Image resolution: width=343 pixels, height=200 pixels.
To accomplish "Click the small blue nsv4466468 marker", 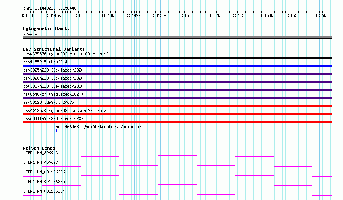I will coord(56,130).
